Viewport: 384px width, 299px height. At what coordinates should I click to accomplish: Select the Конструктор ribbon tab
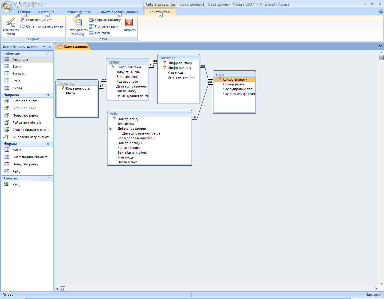(x=160, y=12)
